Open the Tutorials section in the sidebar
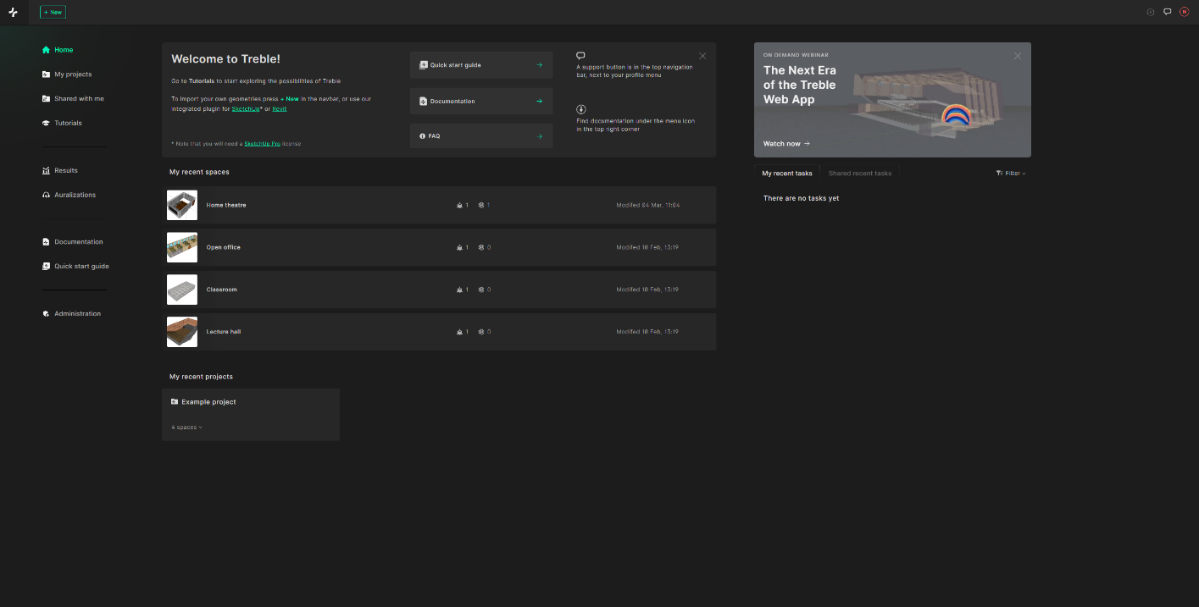This screenshot has height=607, width=1199. [63, 123]
